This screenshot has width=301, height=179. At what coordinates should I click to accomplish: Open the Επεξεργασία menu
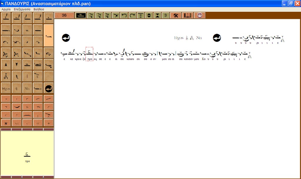(x=22, y=9)
